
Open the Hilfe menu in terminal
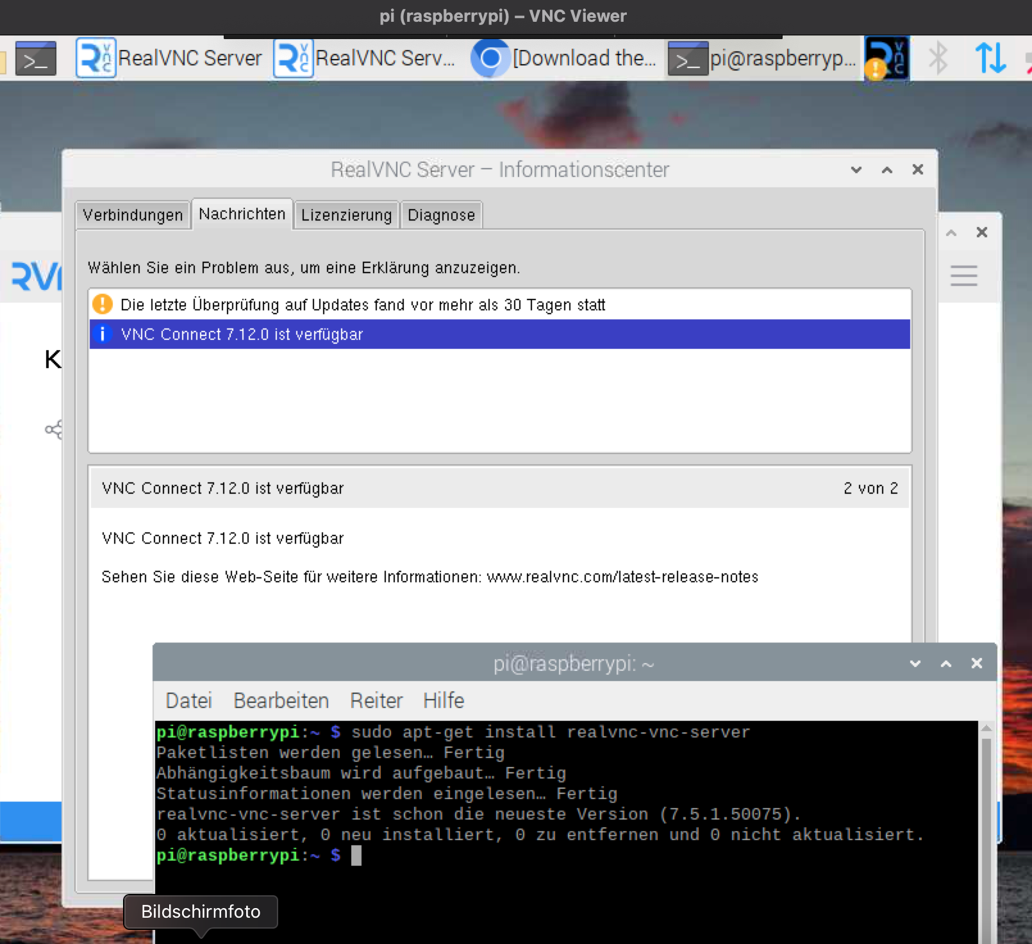coord(443,700)
